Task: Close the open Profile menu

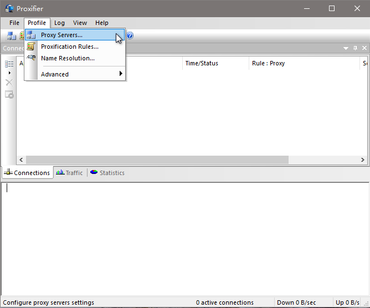Action: pos(37,23)
